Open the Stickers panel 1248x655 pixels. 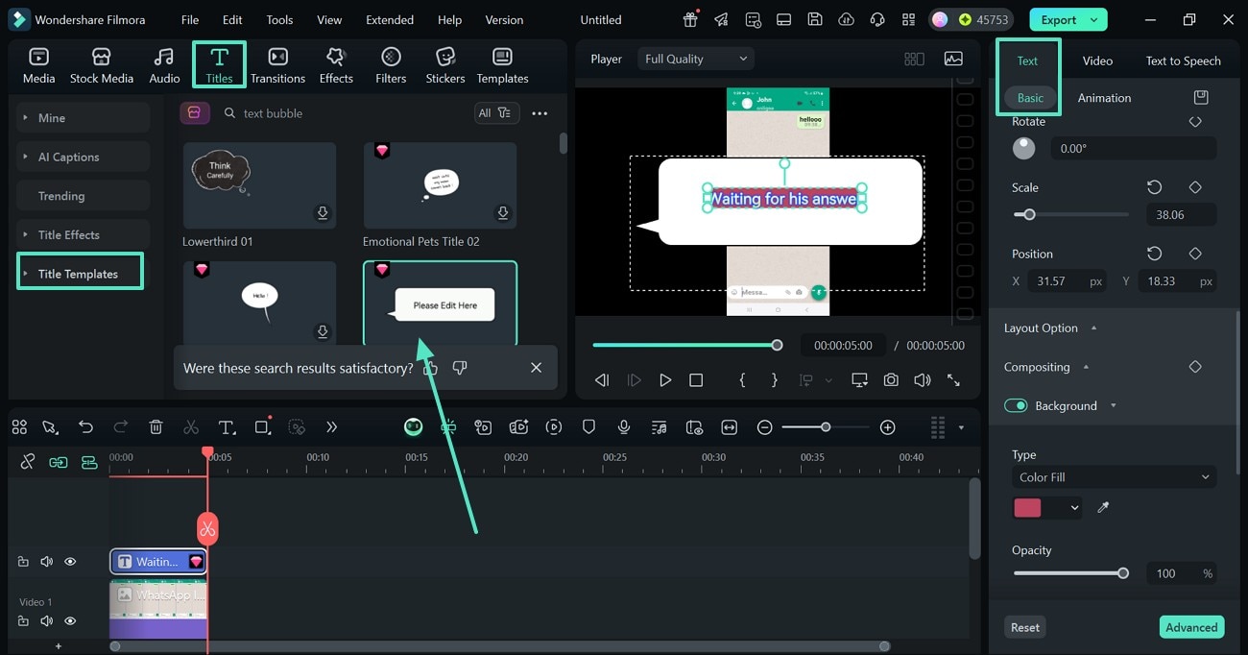445,65
